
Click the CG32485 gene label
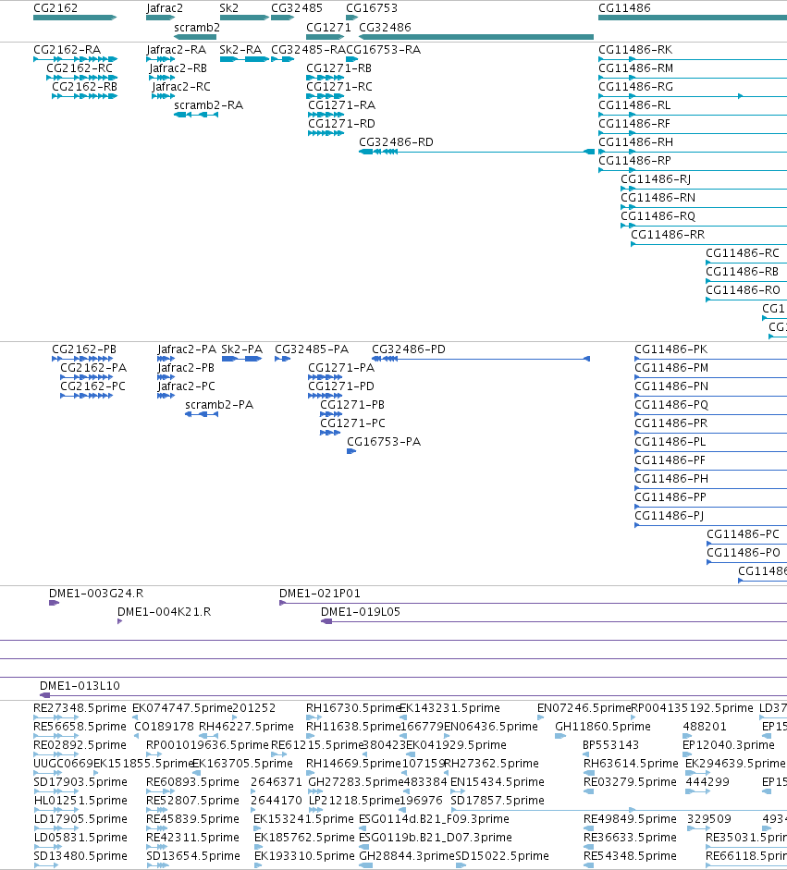[296, 8]
